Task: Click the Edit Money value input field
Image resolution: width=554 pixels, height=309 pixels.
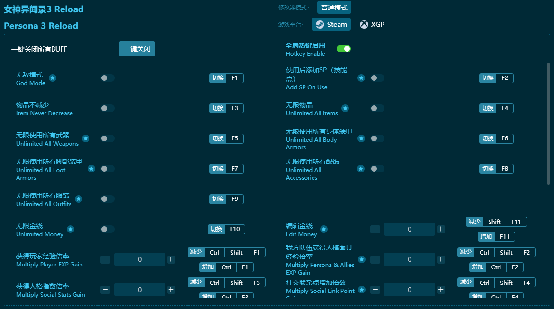Action: [409, 229]
